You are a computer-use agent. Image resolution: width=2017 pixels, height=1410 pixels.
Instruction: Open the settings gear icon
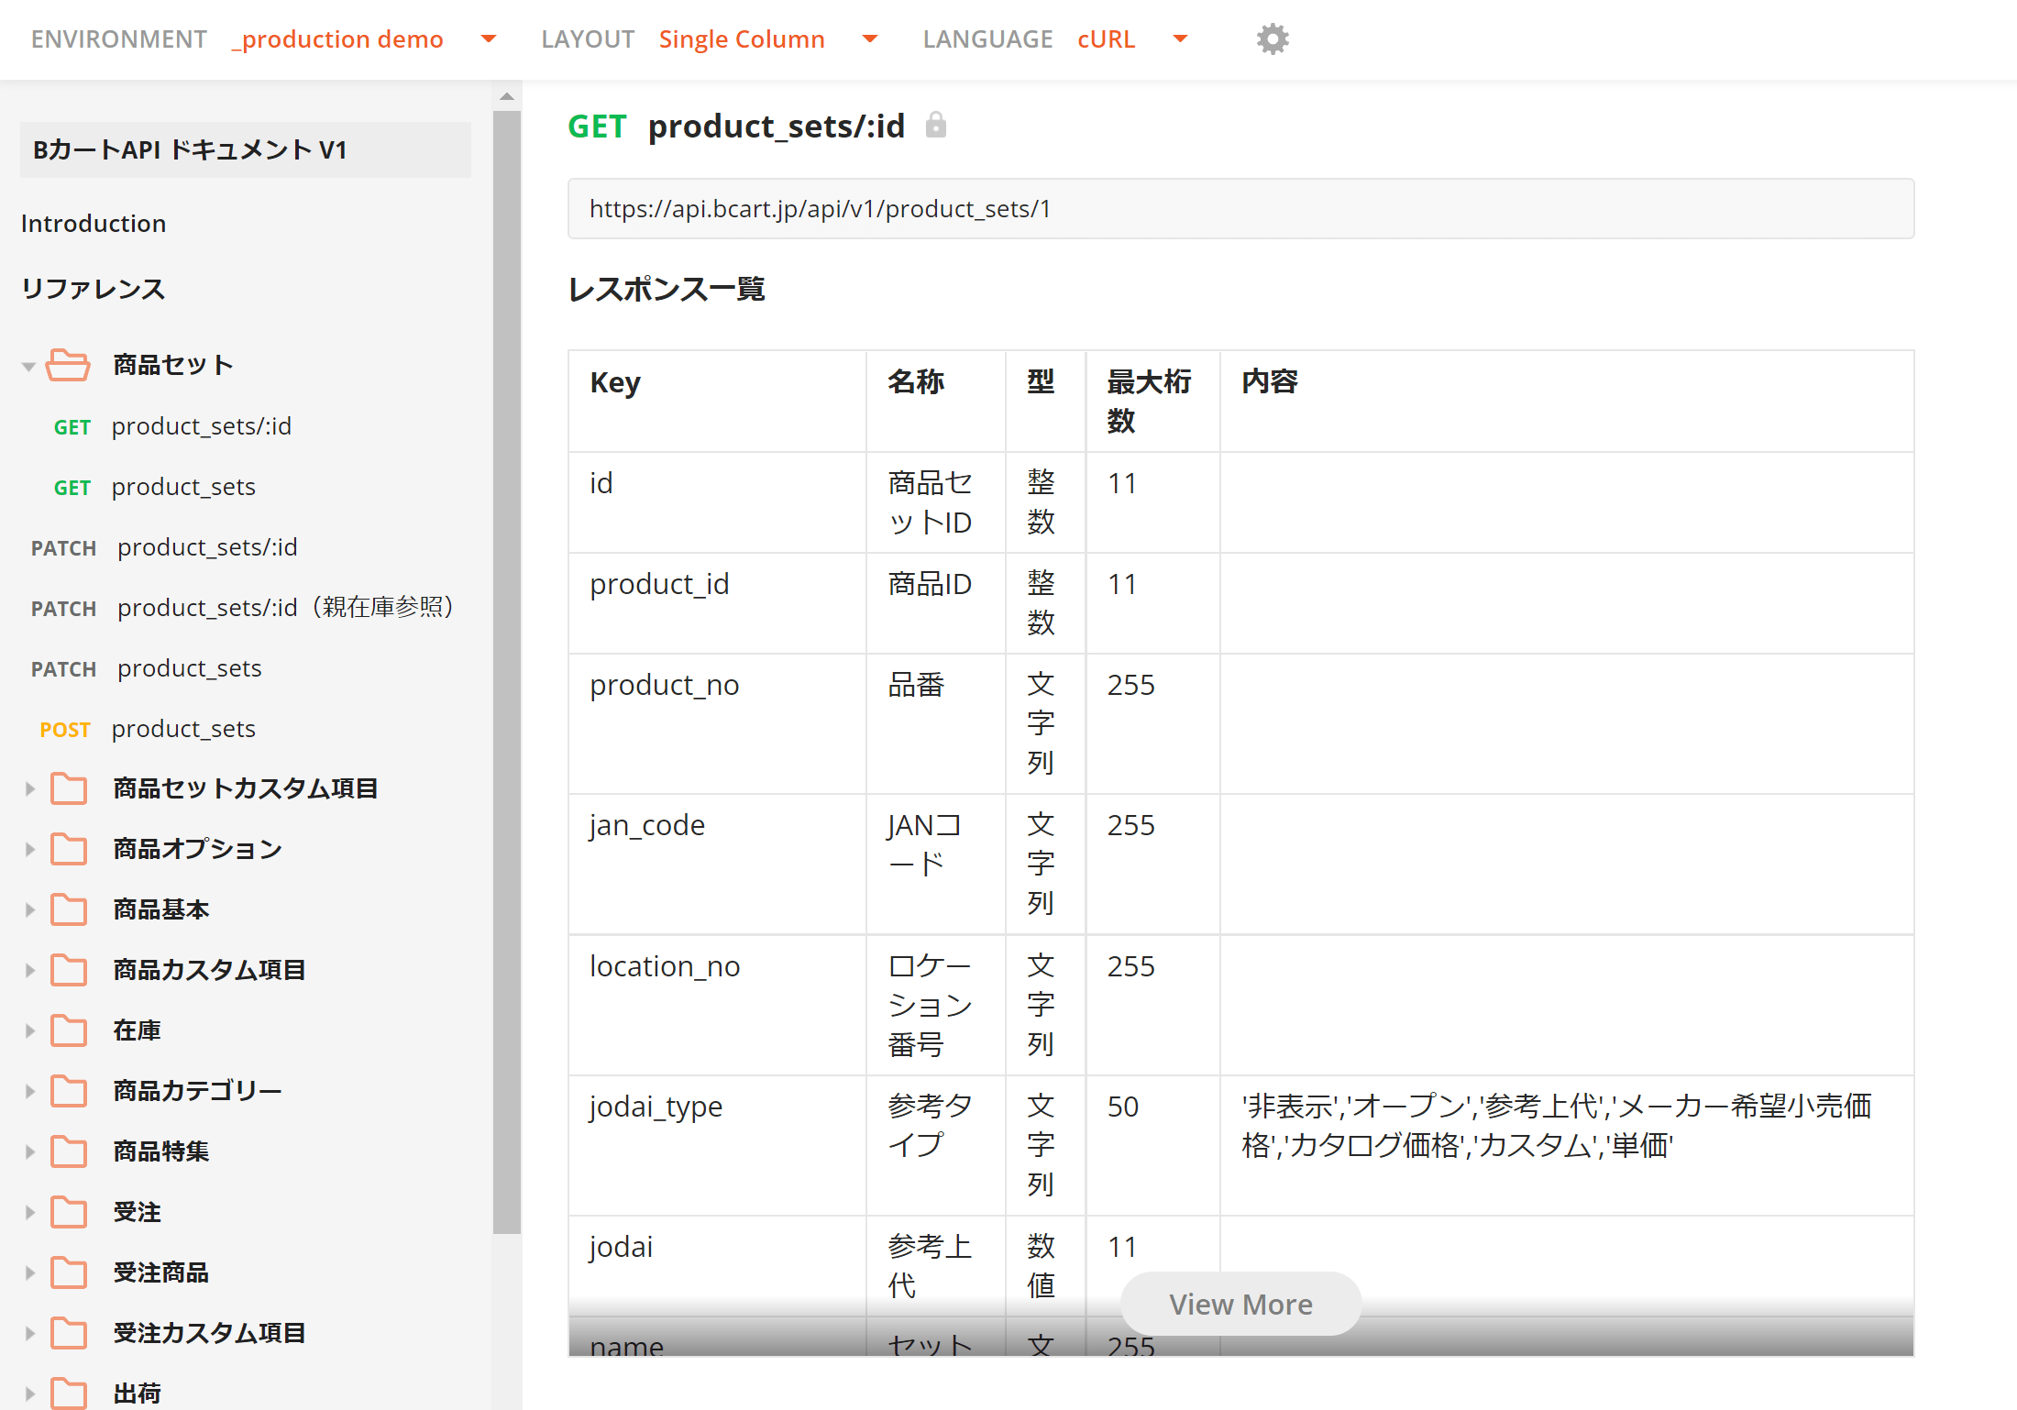click(1273, 39)
